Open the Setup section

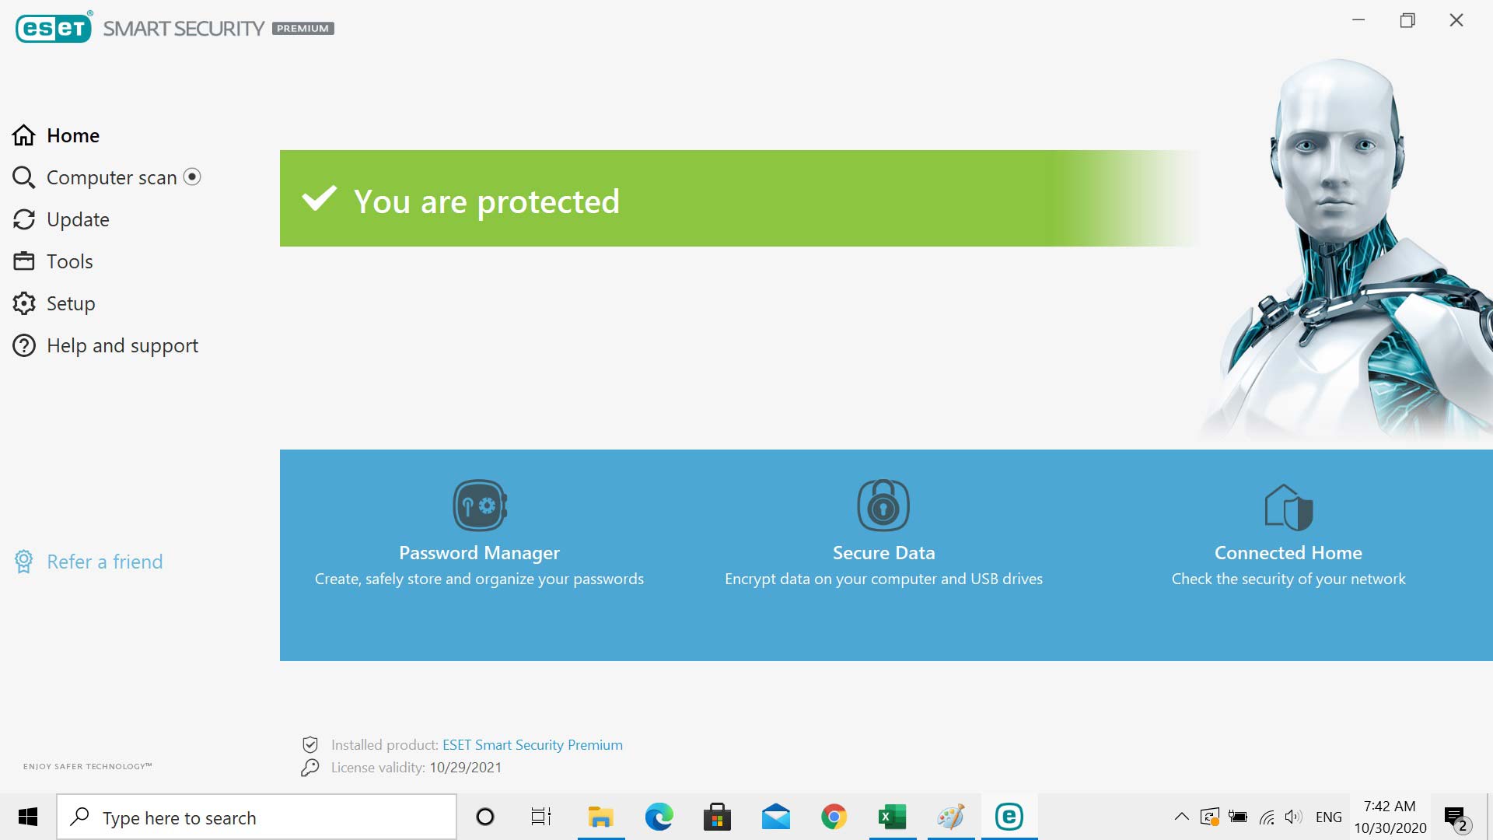[x=71, y=303]
